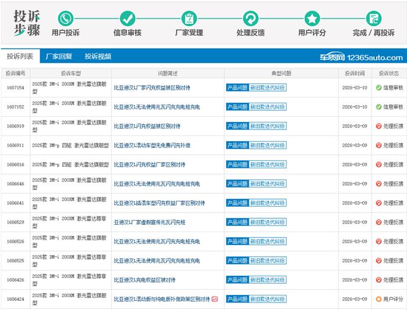Click 产品问题 tag in complaint 1607152 row

click(x=237, y=107)
